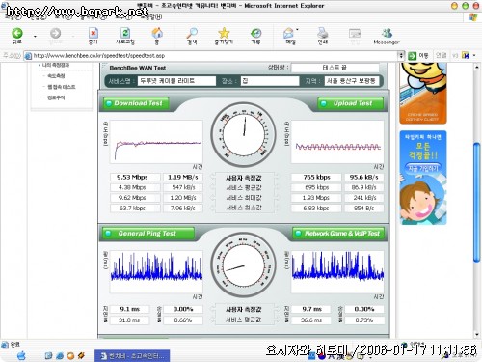Open the Messenger toolbar icon
The width and height of the screenshot is (482, 362).
coord(387,33)
